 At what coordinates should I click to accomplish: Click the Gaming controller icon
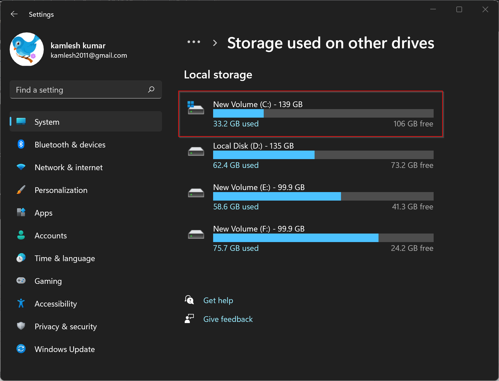pos(21,281)
